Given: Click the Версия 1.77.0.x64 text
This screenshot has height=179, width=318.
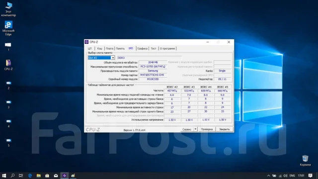Looking at the screenshot, I should pos(134,130).
